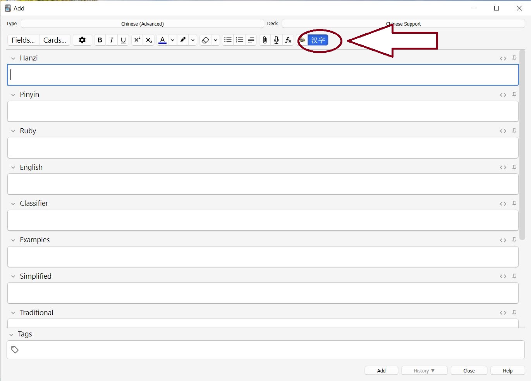This screenshot has height=381, width=531.
Task: Collapse the Hanzi field
Action: (13, 58)
